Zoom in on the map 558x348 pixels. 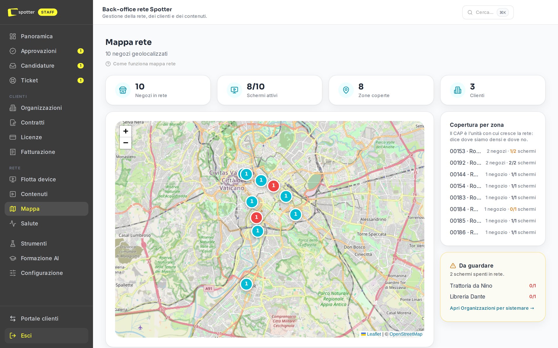pos(126,131)
